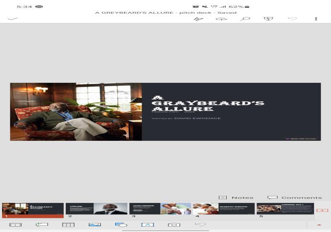The width and height of the screenshot is (331, 232).
Task: Tap the cloud share icon
Action: tap(221, 19)
